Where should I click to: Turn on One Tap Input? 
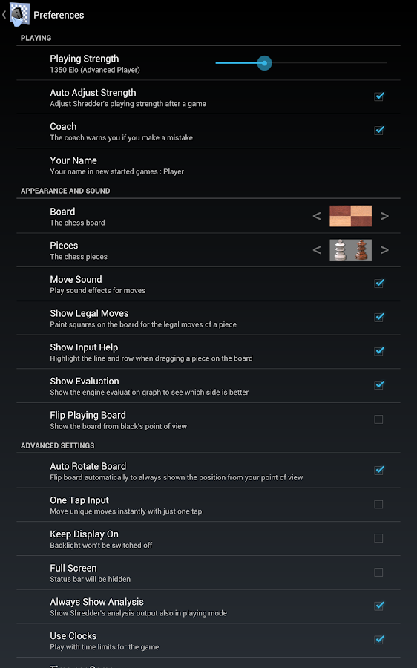378,505
